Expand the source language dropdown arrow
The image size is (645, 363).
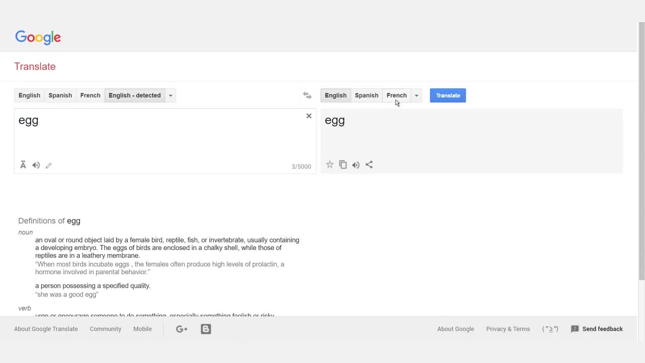tap(170, 96)
